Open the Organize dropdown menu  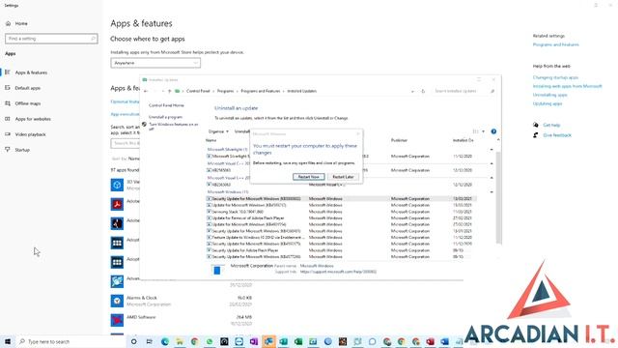click(x=218, y=131)
